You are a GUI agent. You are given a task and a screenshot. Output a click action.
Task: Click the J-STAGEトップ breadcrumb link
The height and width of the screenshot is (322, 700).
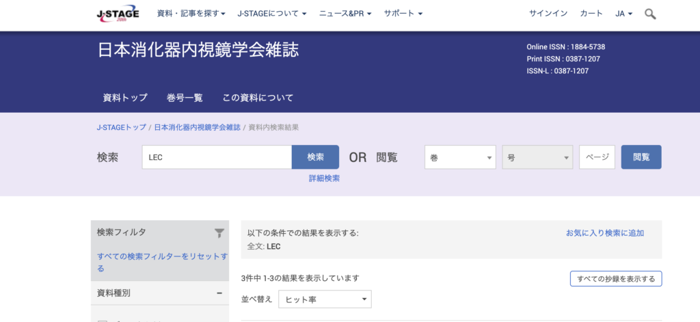click(x=122, y=127)
